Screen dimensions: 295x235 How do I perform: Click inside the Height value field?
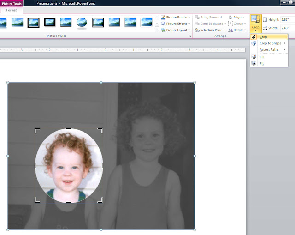coord(287,19)
